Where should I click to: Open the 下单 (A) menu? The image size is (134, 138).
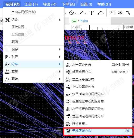68,4
